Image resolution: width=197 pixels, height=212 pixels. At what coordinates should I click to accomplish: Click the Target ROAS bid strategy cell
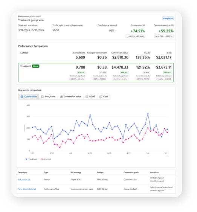pos(76,180)
